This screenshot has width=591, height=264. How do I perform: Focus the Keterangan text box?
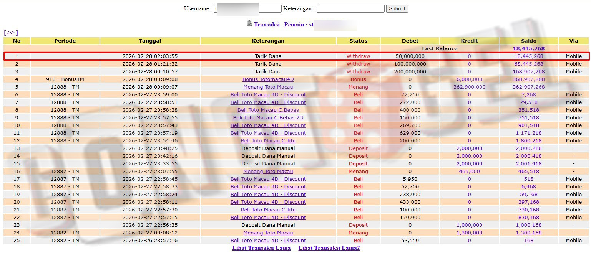click(x=350, y=8)
